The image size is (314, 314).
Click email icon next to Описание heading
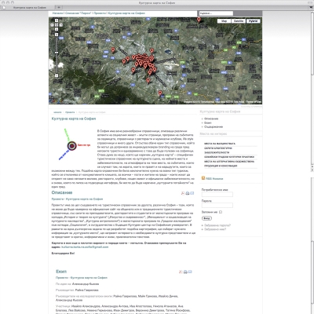pyautogui.click(x=192, y=193)
